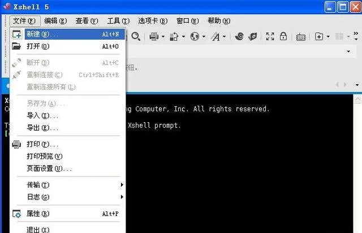Minimize the Xshell 5 window
Viewport: 362px width, 233px height.
[x=330, y=7]
